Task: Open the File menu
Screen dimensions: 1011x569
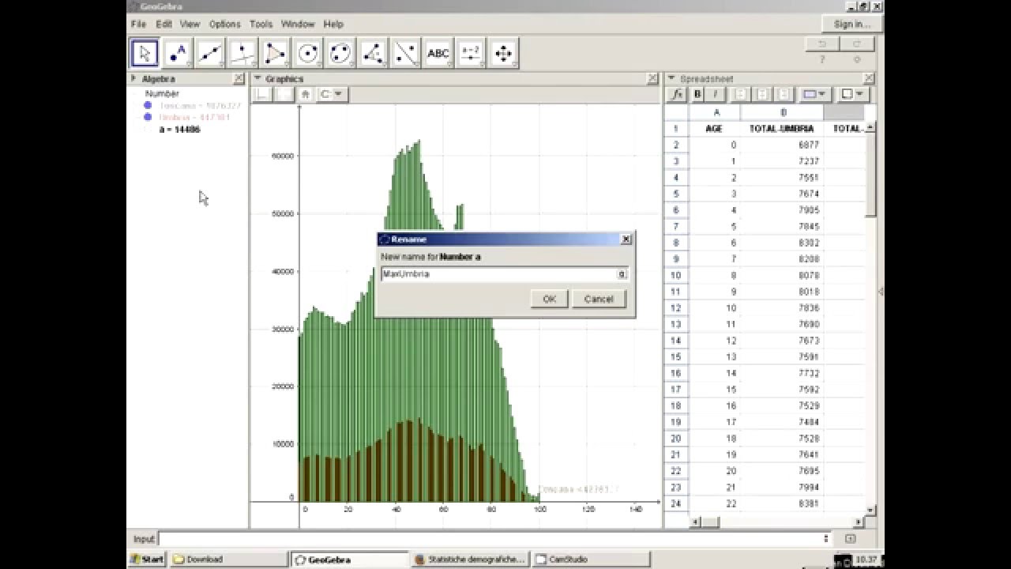Action: coord(138,24)
